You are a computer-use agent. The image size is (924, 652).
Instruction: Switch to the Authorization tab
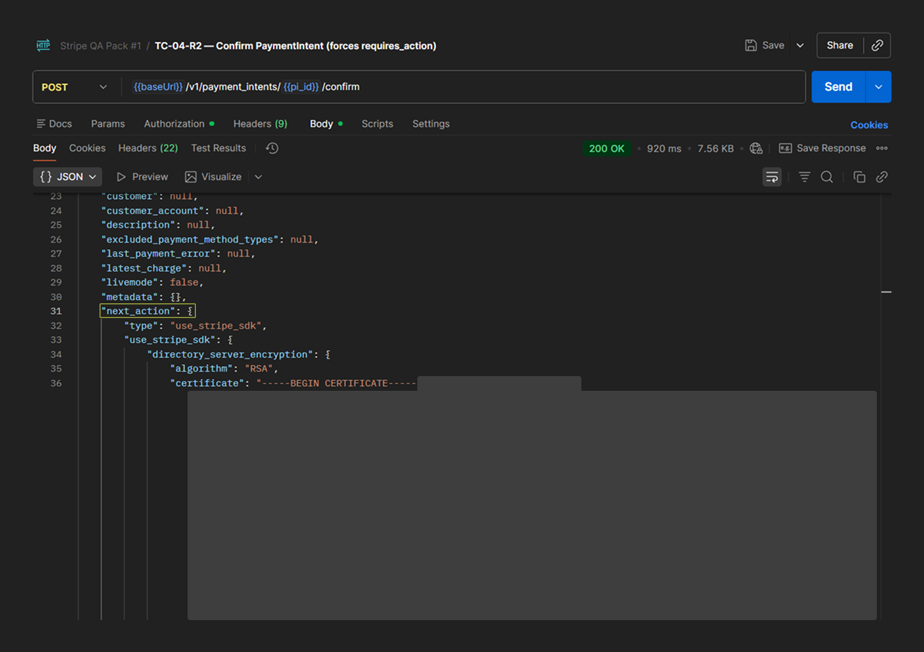174,124
